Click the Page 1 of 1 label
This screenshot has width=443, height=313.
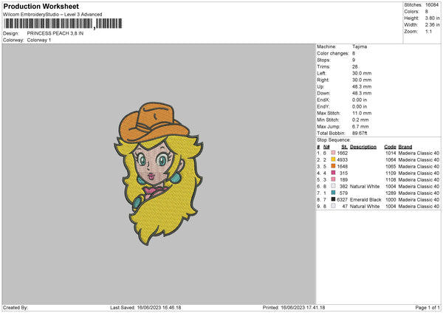[427, 307]
